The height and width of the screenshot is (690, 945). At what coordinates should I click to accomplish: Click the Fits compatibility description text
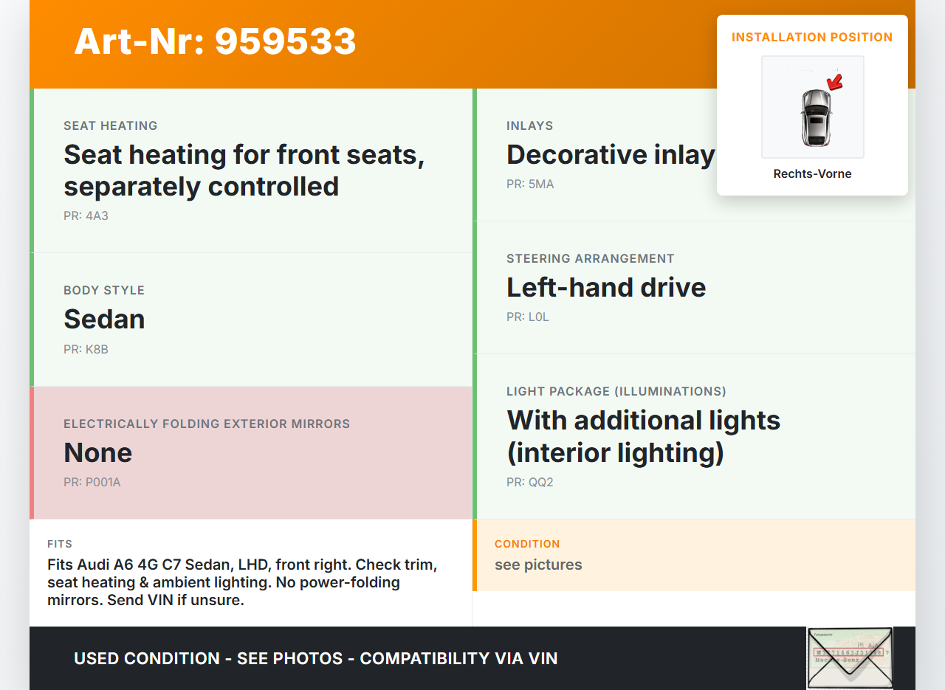[x=244, y=582]
